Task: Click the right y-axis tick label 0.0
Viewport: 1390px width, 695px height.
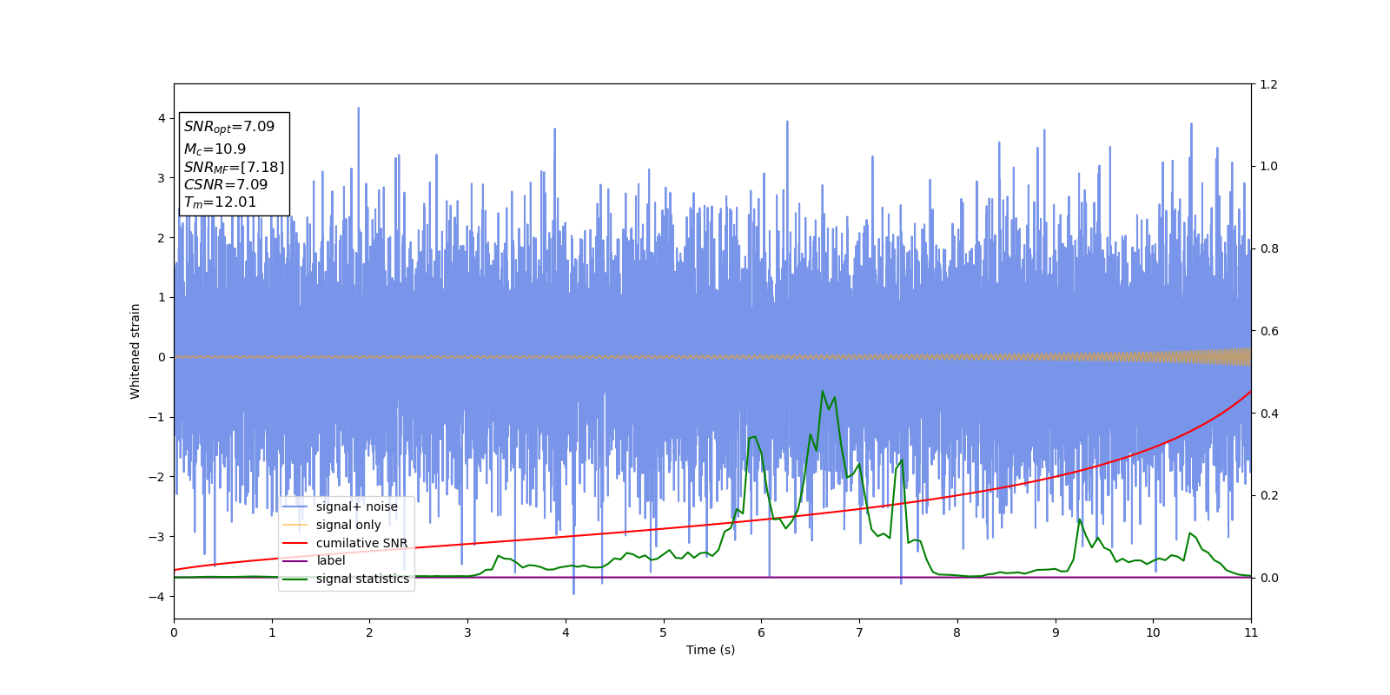Action: [1268, 578]
